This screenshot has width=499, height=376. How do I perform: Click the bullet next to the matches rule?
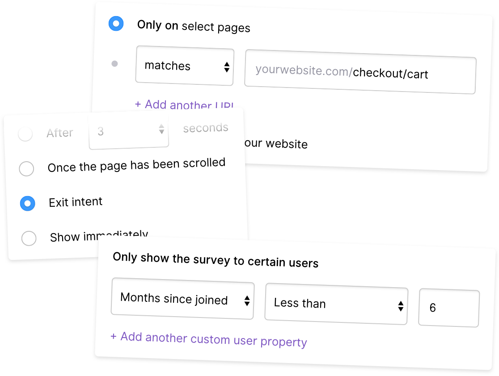point(115,64)
